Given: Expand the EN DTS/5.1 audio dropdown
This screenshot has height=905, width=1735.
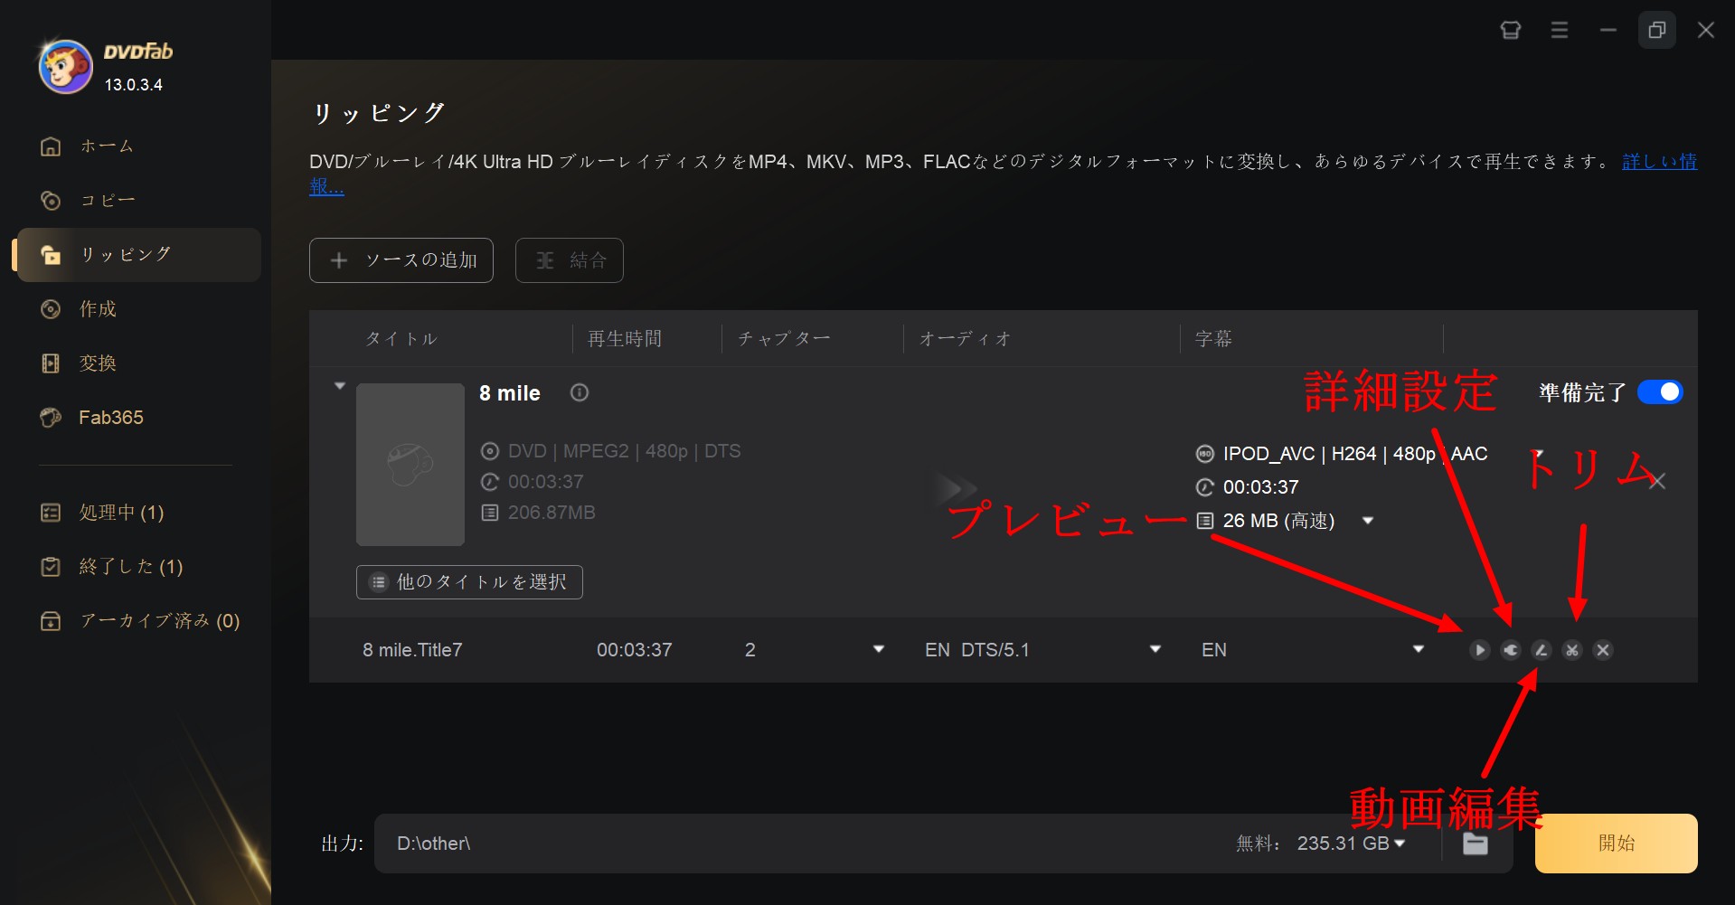Looking at the screenshot, I should tap(1155, 649).
